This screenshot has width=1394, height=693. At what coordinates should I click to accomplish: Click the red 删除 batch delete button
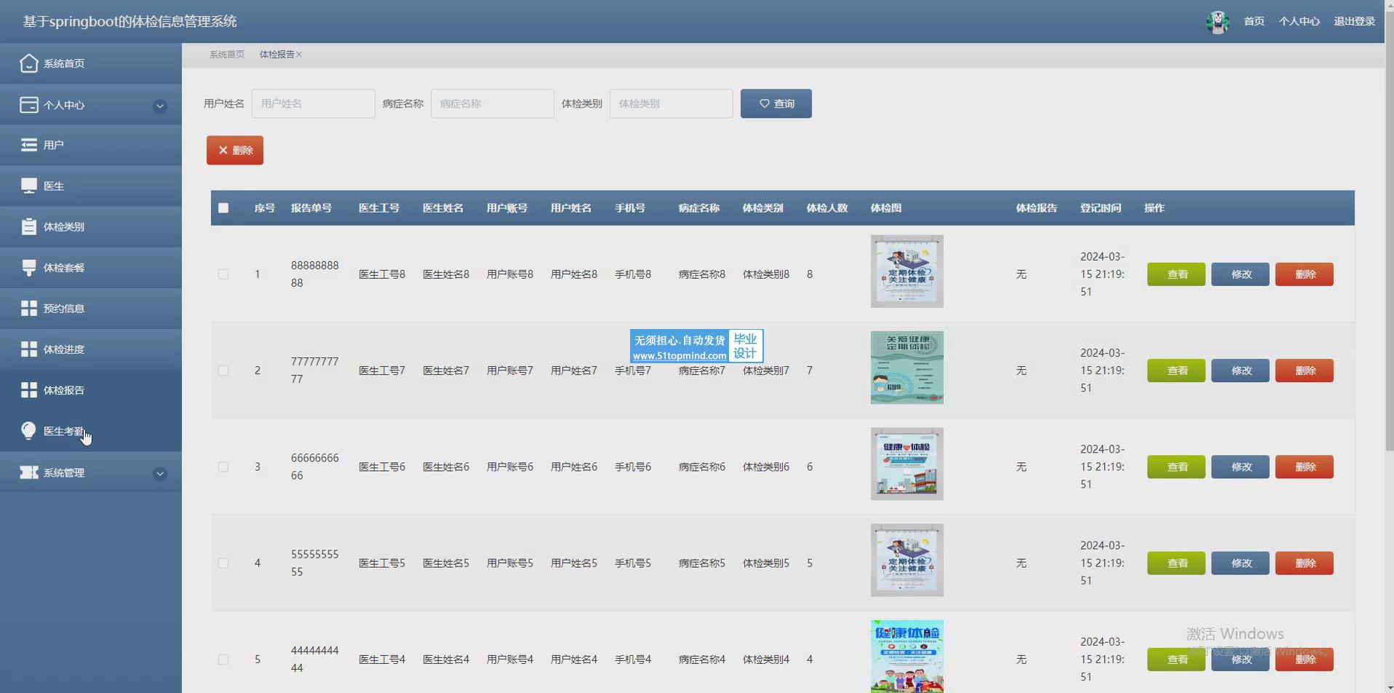click(235, 150)
